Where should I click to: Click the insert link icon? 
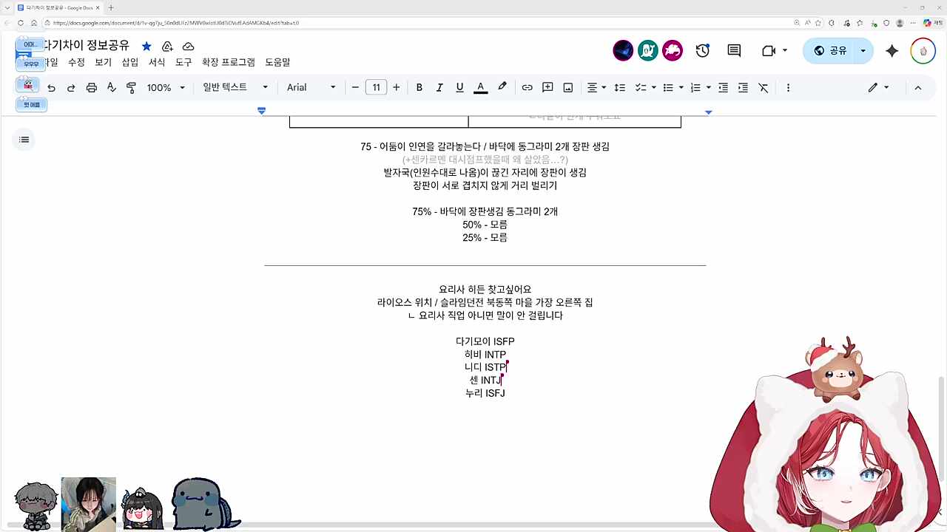527,87
